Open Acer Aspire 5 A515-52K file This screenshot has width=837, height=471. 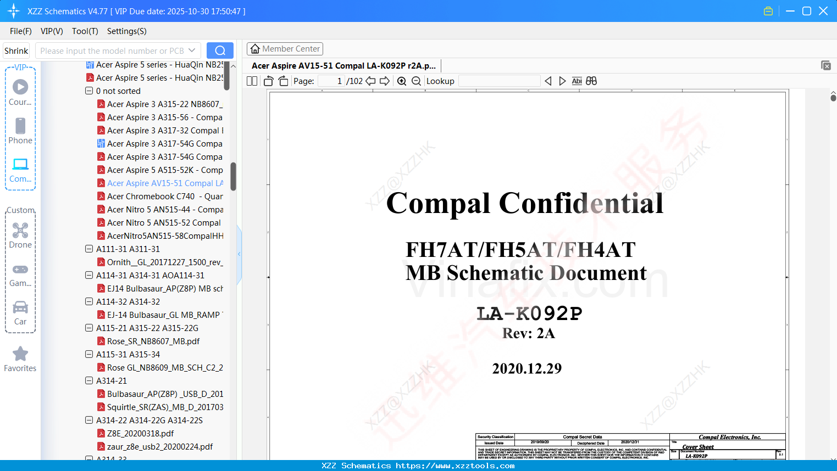pos(160,170)
